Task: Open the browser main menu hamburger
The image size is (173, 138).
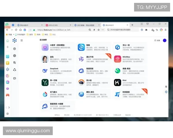Action: pyautogui.click(x=166, y=30)
